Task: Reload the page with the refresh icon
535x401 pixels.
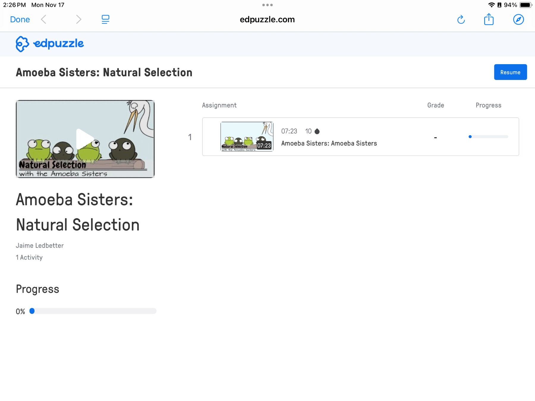Action: click(461, 19)
